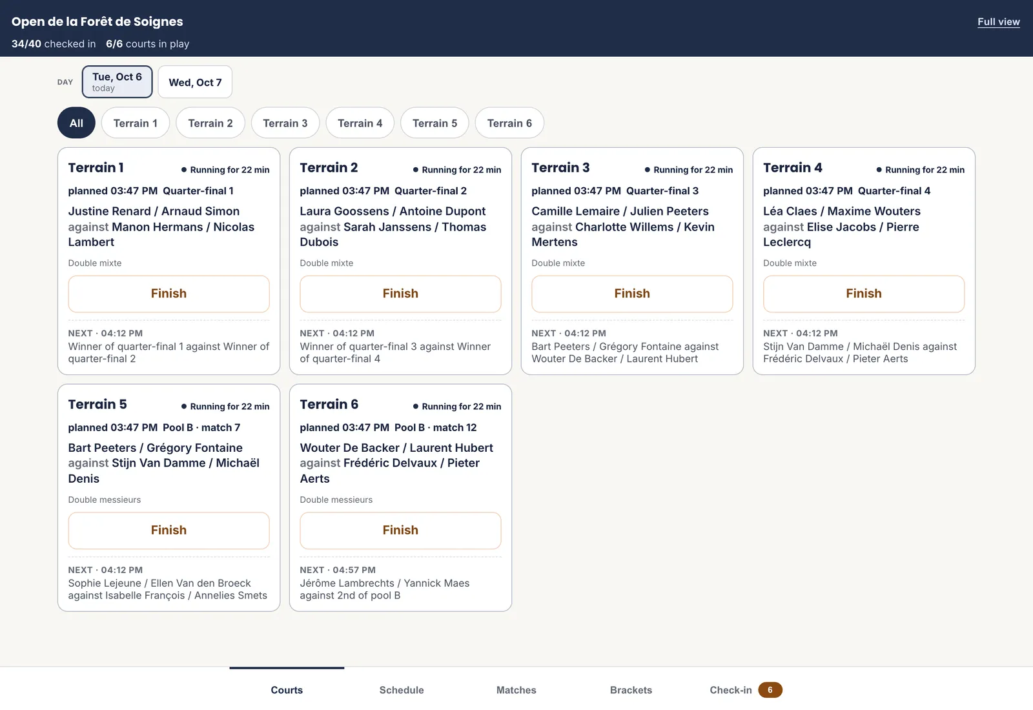The width and height of the screenshot is (1033, 710).
Task: Finish the Quarter-final 4 match
Action: pos(864,294)
